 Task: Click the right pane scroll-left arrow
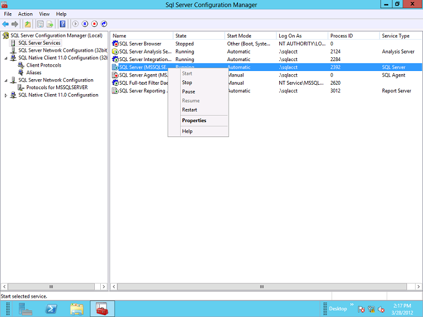pos(114,287)
